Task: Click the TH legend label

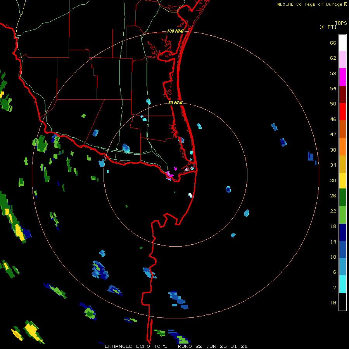Action: (333, 303)
